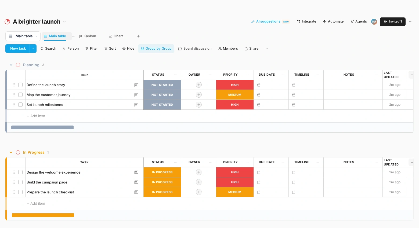419x228 pixels.
Task: Select the active blue Main table tab
Action: coord(55,36)
